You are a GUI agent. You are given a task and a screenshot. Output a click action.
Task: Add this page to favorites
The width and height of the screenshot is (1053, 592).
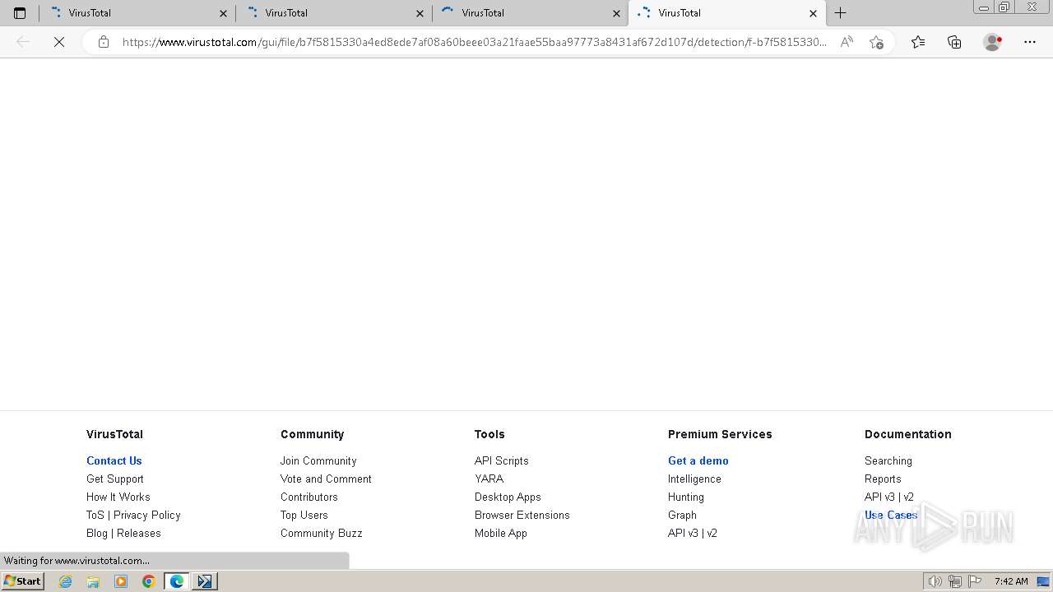tap(876, 42)
